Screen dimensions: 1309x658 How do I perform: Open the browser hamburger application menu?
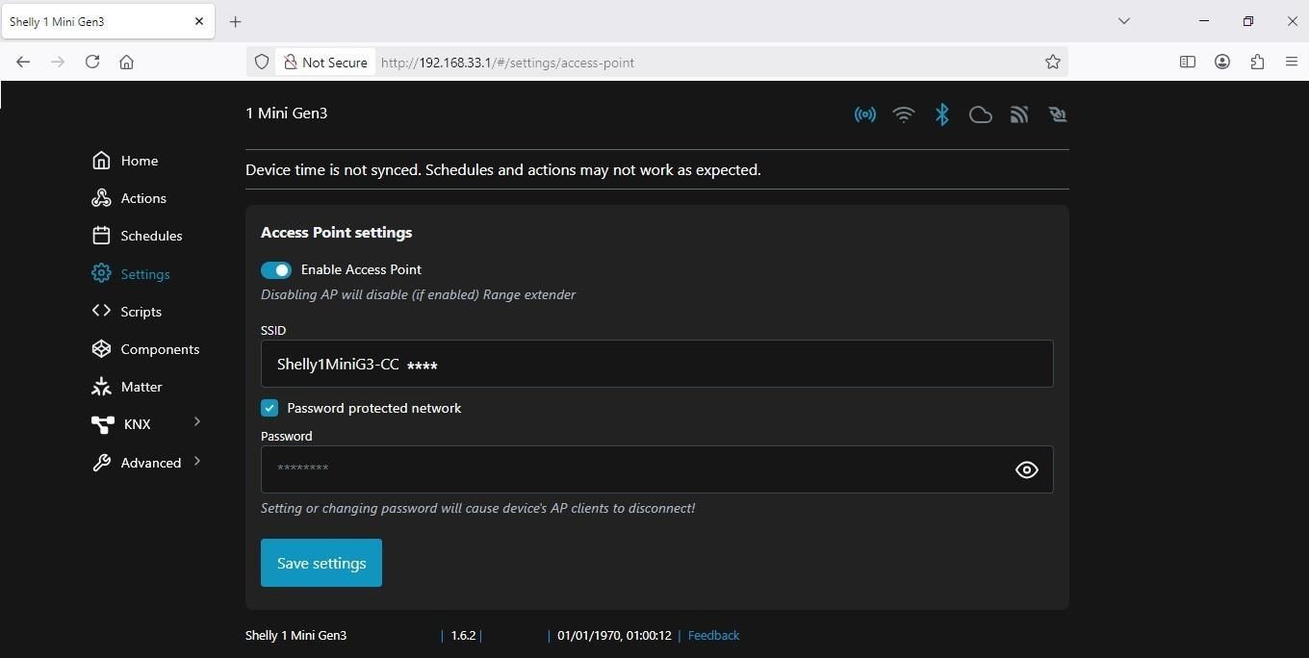tap(1292, 62)
